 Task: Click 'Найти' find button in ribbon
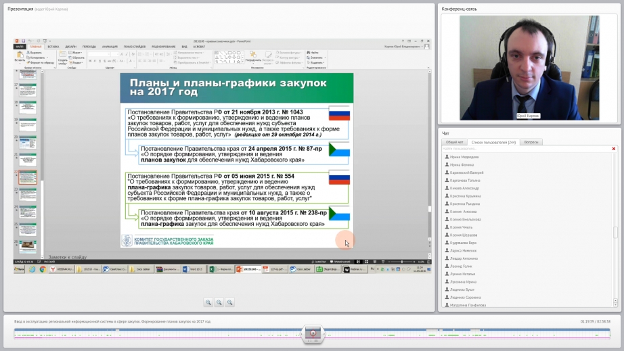coord(313,53)
